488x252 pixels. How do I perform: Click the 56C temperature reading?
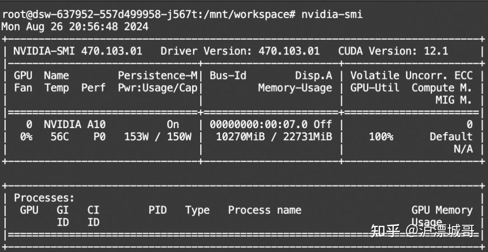point(60,137)
